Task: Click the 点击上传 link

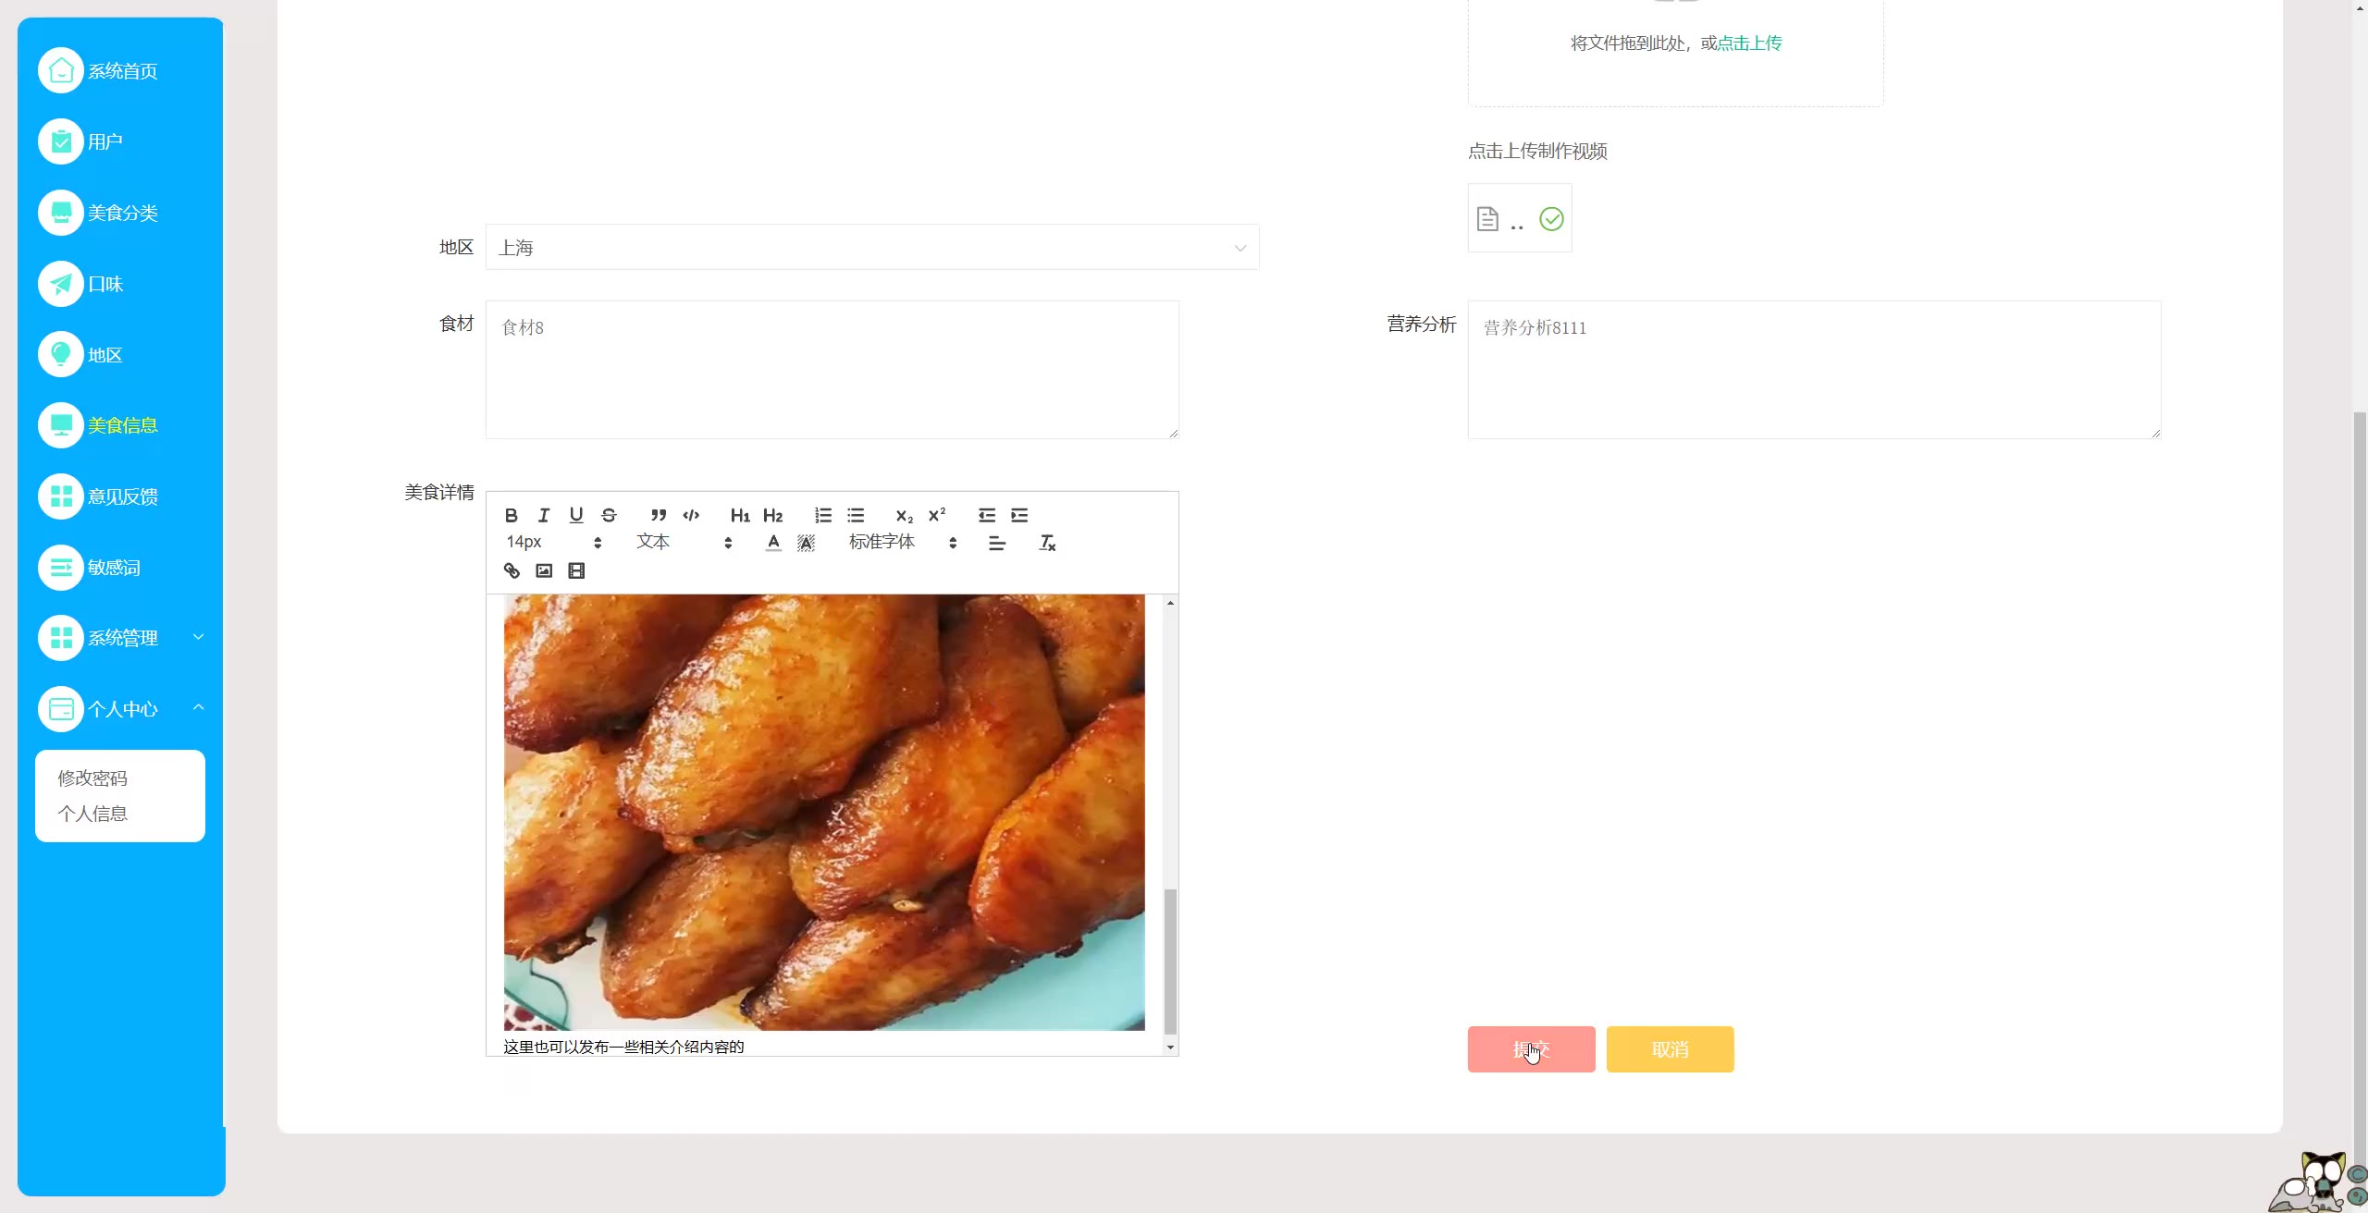Action: [1748, 43]
